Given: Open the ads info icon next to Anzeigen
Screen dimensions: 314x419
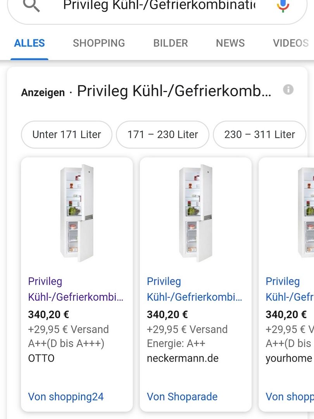Looking at the screenshot, I should click(x=288, y=90).
